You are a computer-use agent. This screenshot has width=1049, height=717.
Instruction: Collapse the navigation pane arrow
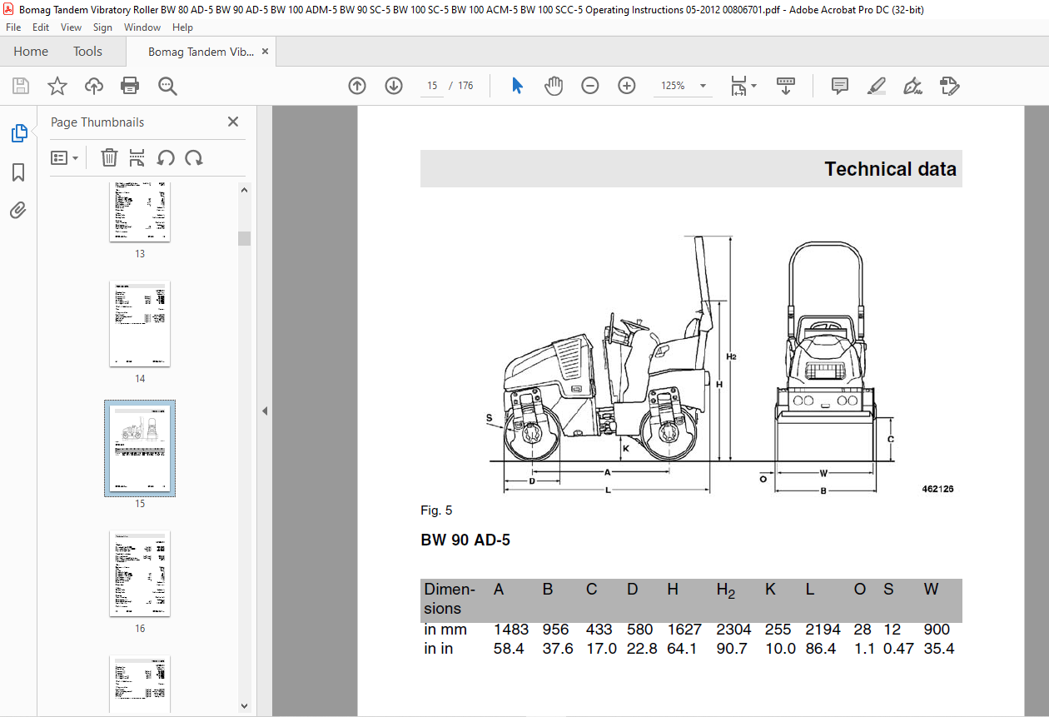pyautogui.click(x=265, y=411)
